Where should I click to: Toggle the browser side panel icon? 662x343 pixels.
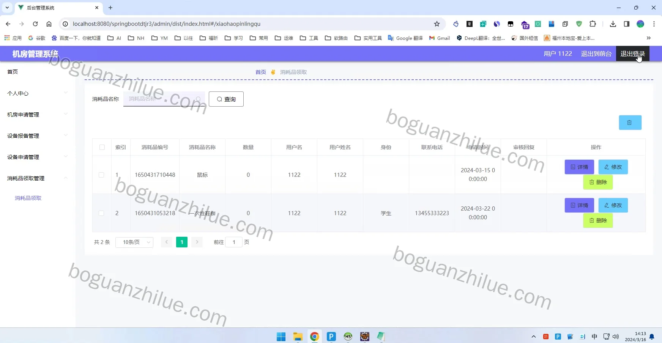(x=627, y=24)
